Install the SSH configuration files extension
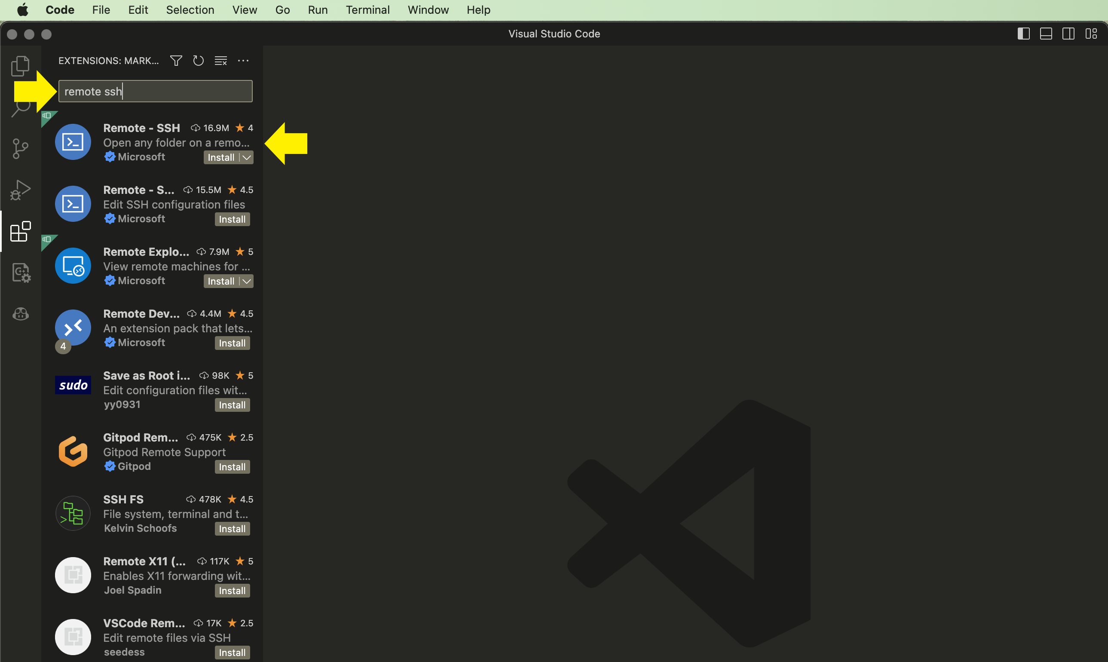Screen dimensions: 1108x662 [232, 220]
